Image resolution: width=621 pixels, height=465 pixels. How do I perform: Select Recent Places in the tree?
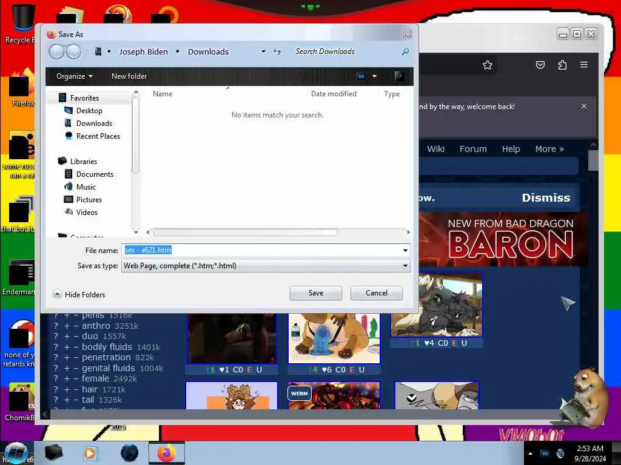[98, 136]
